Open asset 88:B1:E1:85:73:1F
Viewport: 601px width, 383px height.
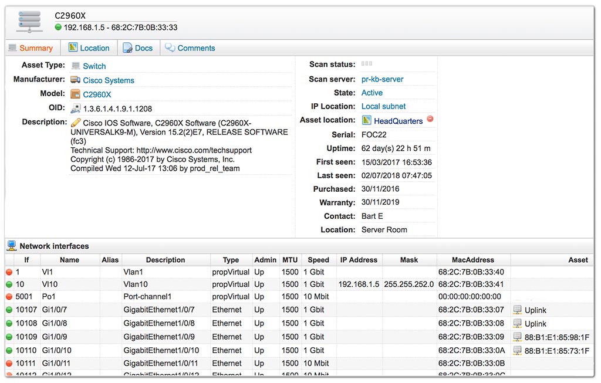coord(557,350)
